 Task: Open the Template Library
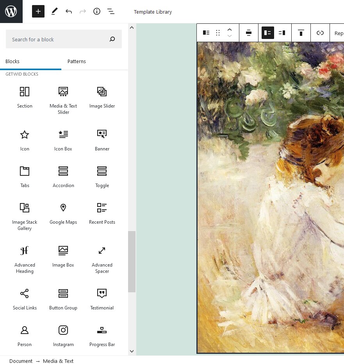click(153, 12)
